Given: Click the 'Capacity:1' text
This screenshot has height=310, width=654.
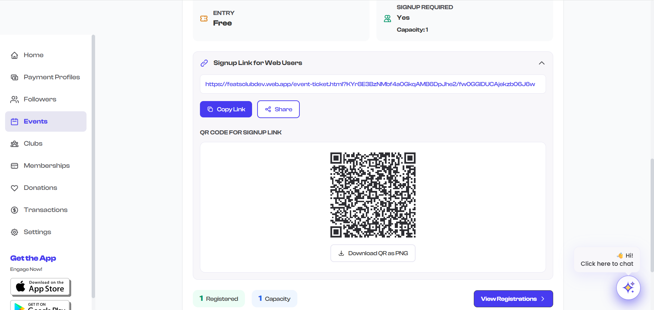Looking at the screenshot, I should (x=412, y=30).
